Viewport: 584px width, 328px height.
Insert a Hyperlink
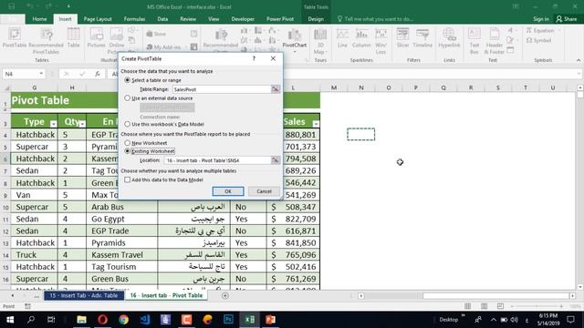point(449,38)
